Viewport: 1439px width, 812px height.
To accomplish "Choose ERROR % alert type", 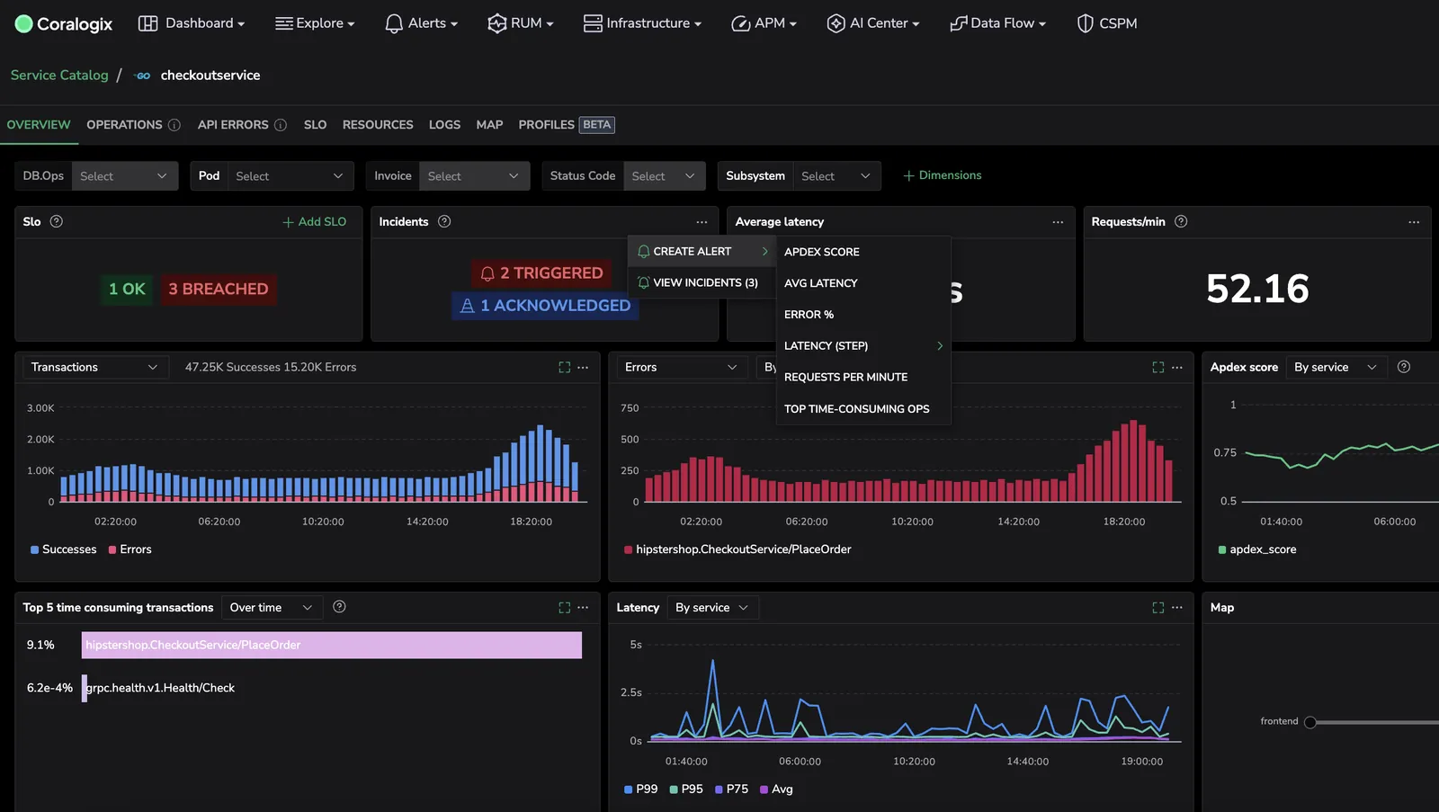I will [863, 315].
